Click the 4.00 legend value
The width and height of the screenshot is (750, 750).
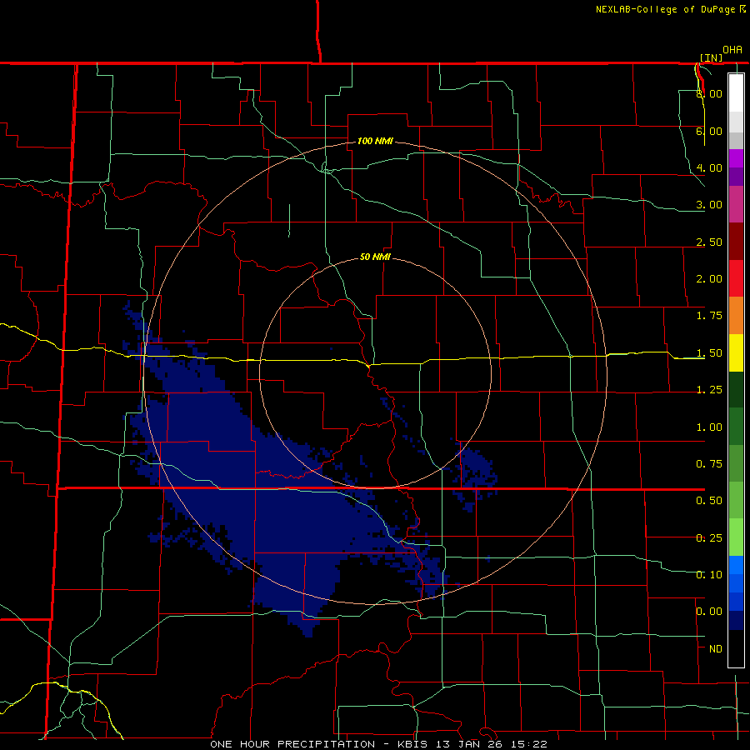[709, 167]
